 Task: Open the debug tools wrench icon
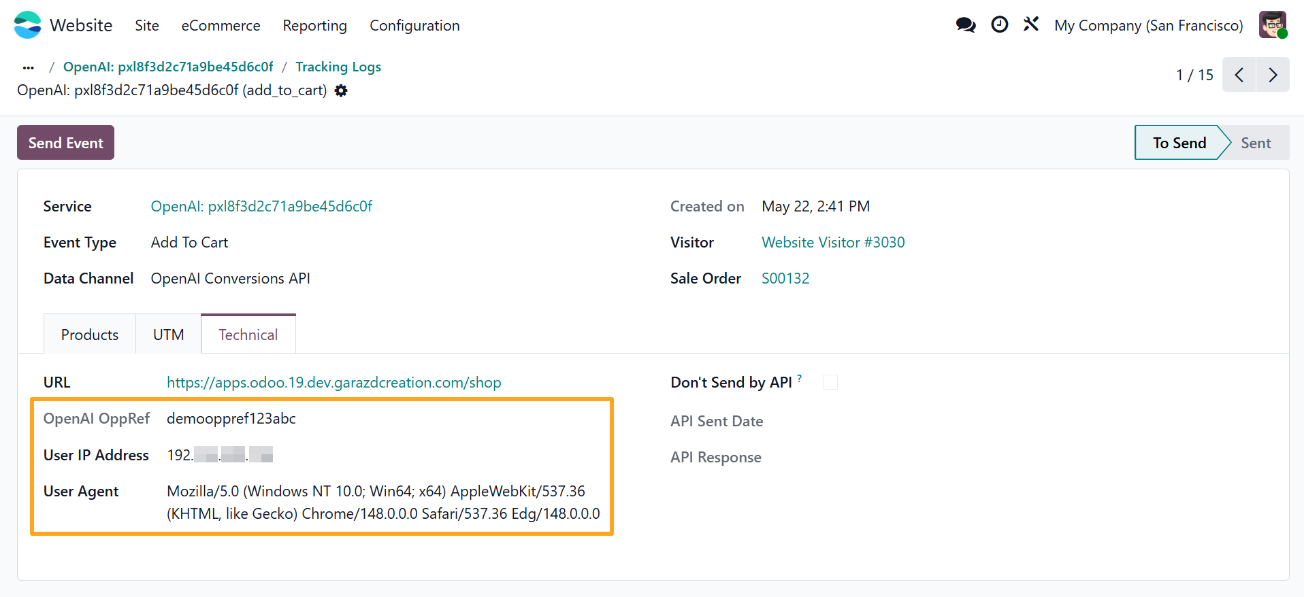1031,24
